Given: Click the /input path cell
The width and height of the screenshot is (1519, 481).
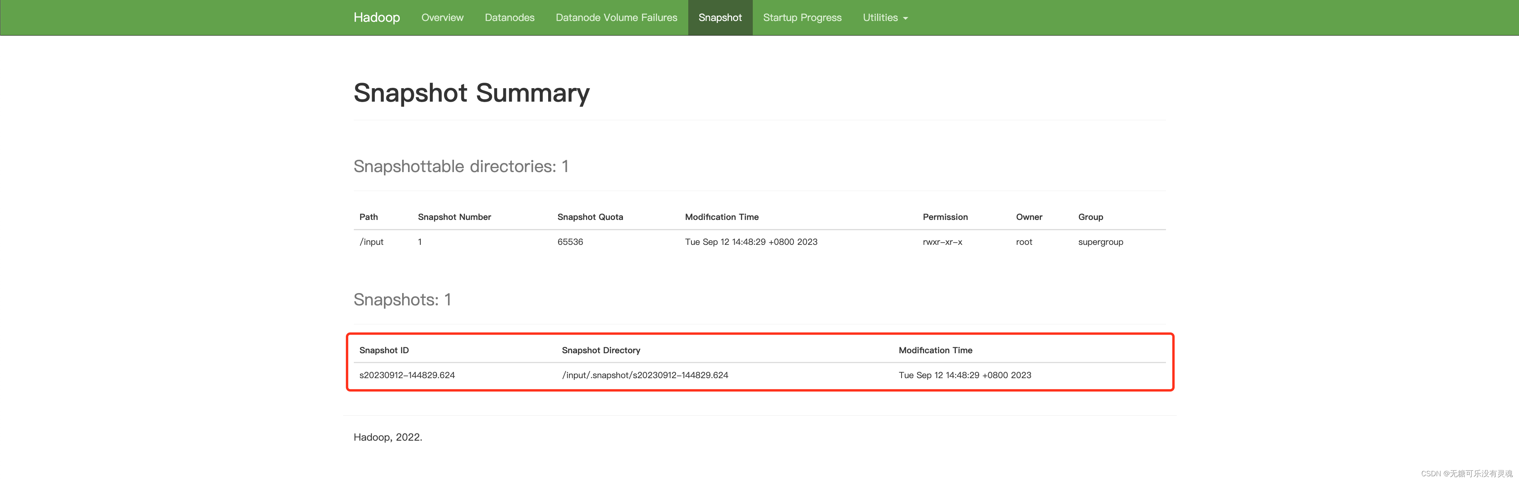Looking at the screenshot, I should tap(372, 242).
